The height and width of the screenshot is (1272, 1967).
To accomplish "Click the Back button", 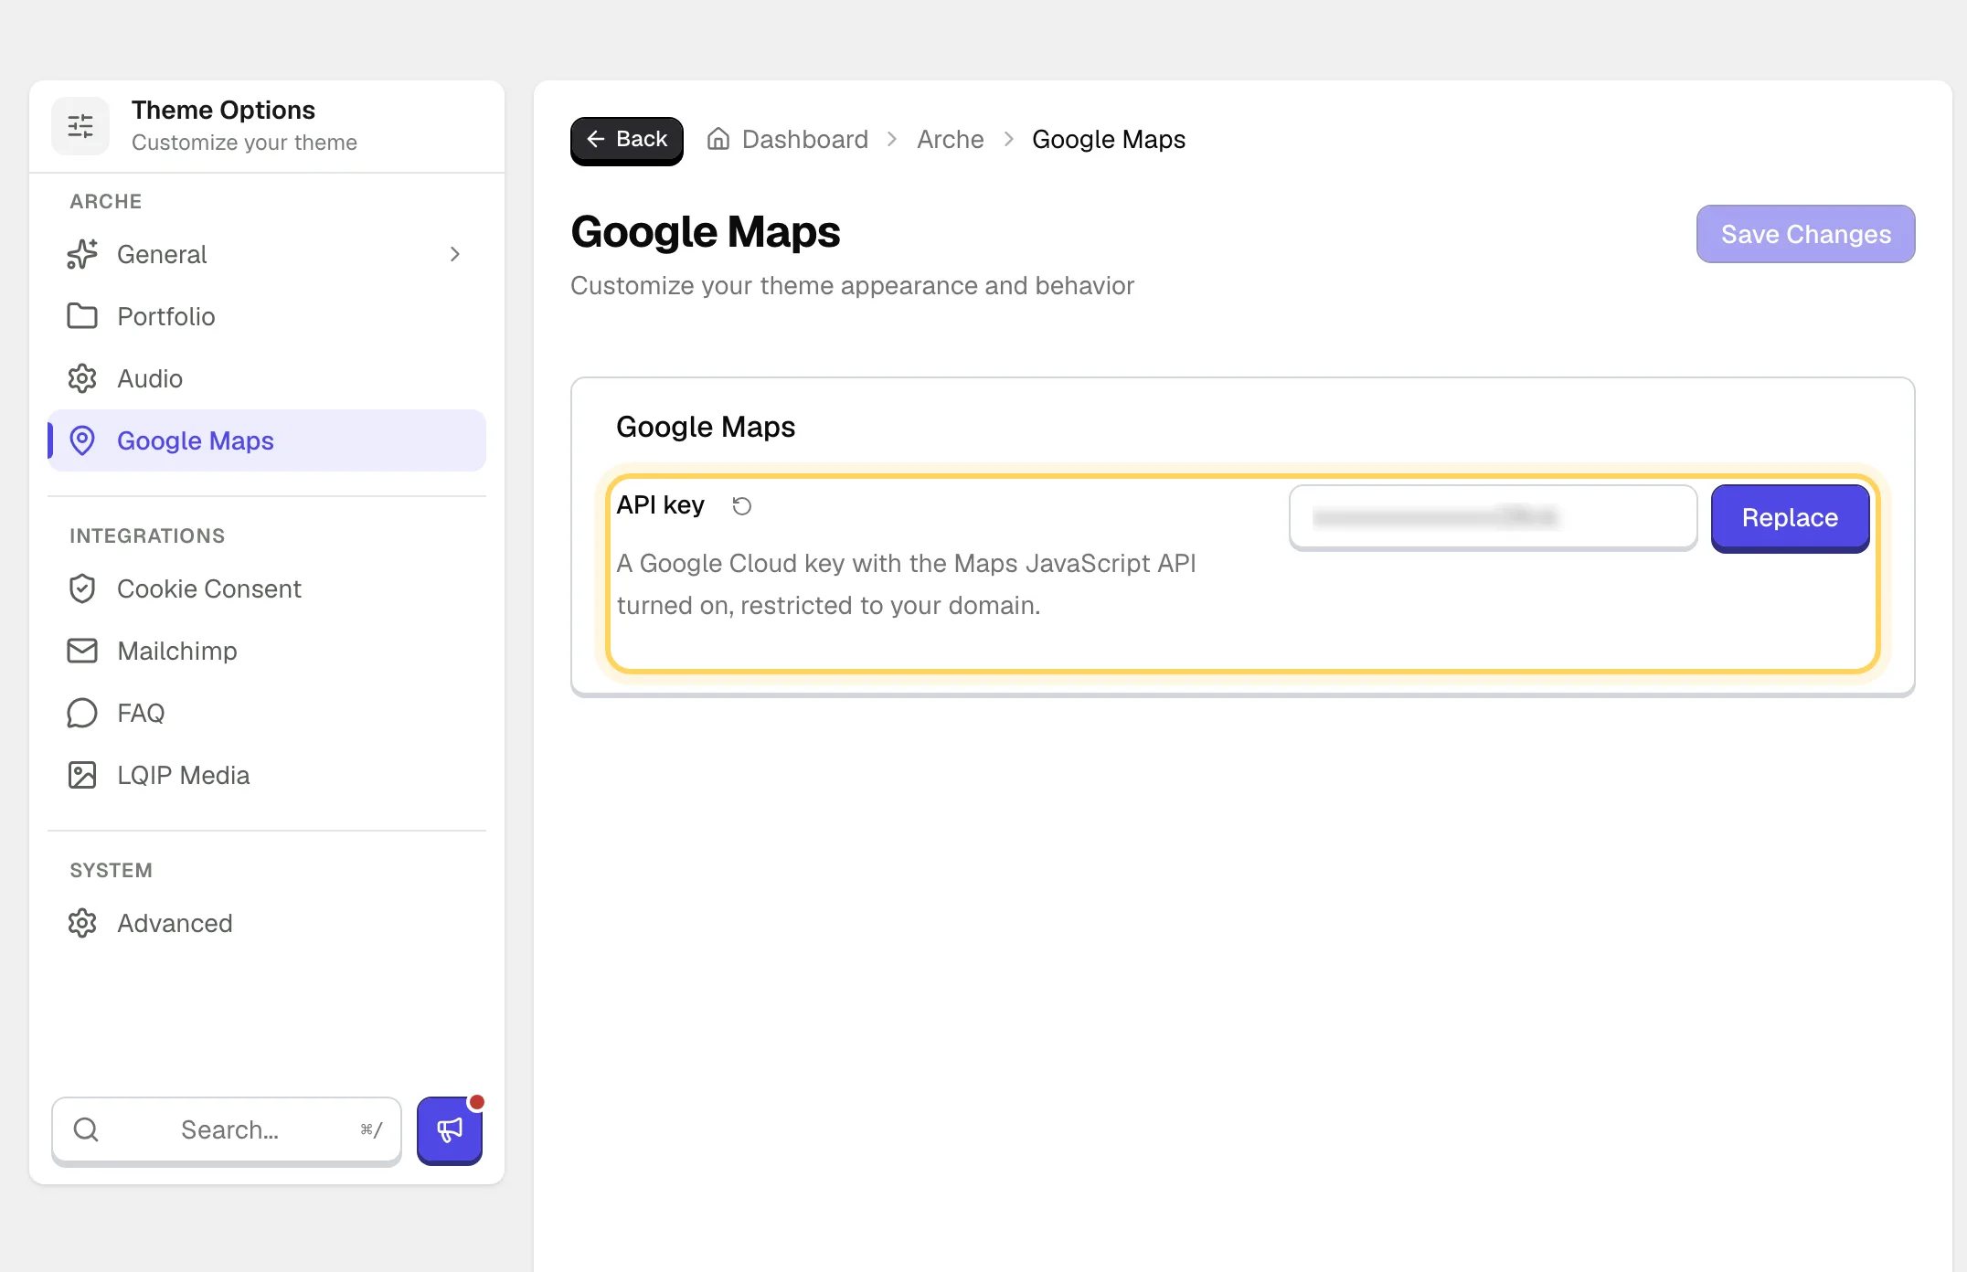I will [627, 140].
